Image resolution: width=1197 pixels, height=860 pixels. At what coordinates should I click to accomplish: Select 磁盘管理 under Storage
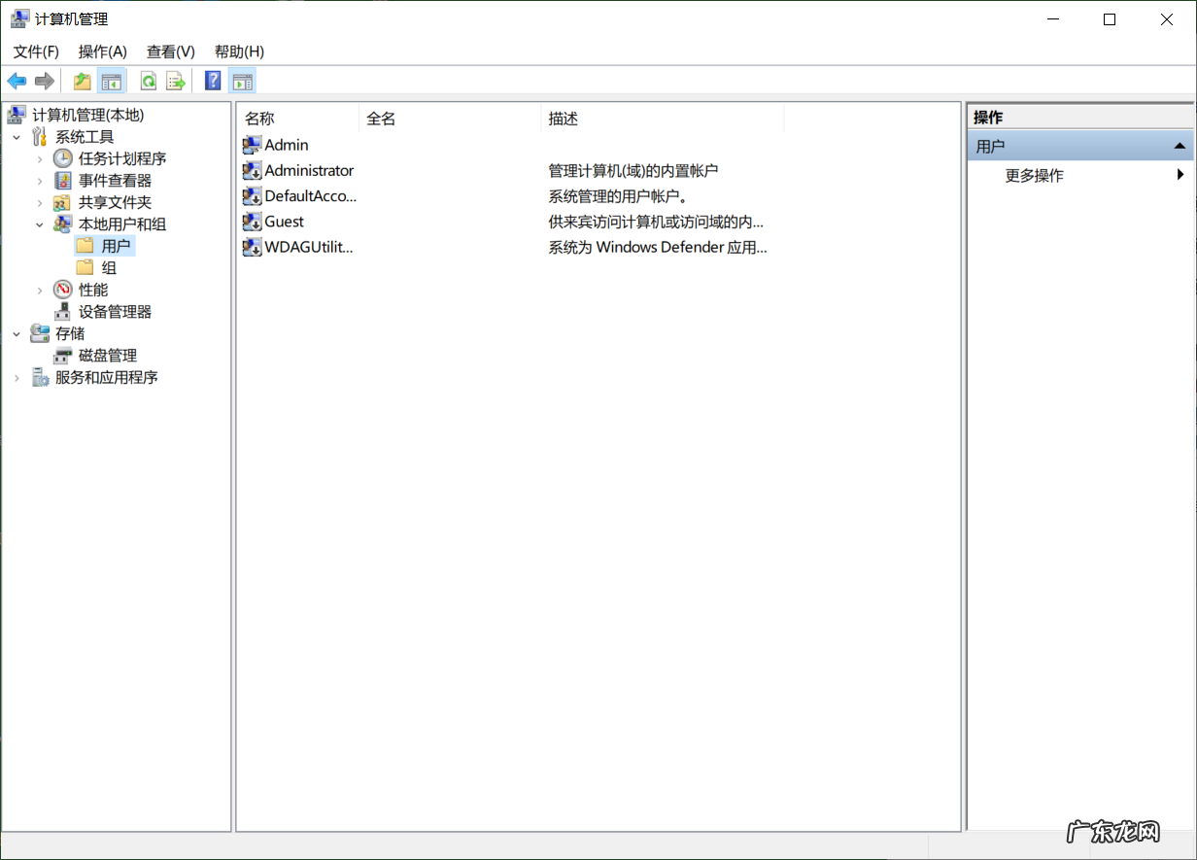pyautogui.click(x=107, y=356)
